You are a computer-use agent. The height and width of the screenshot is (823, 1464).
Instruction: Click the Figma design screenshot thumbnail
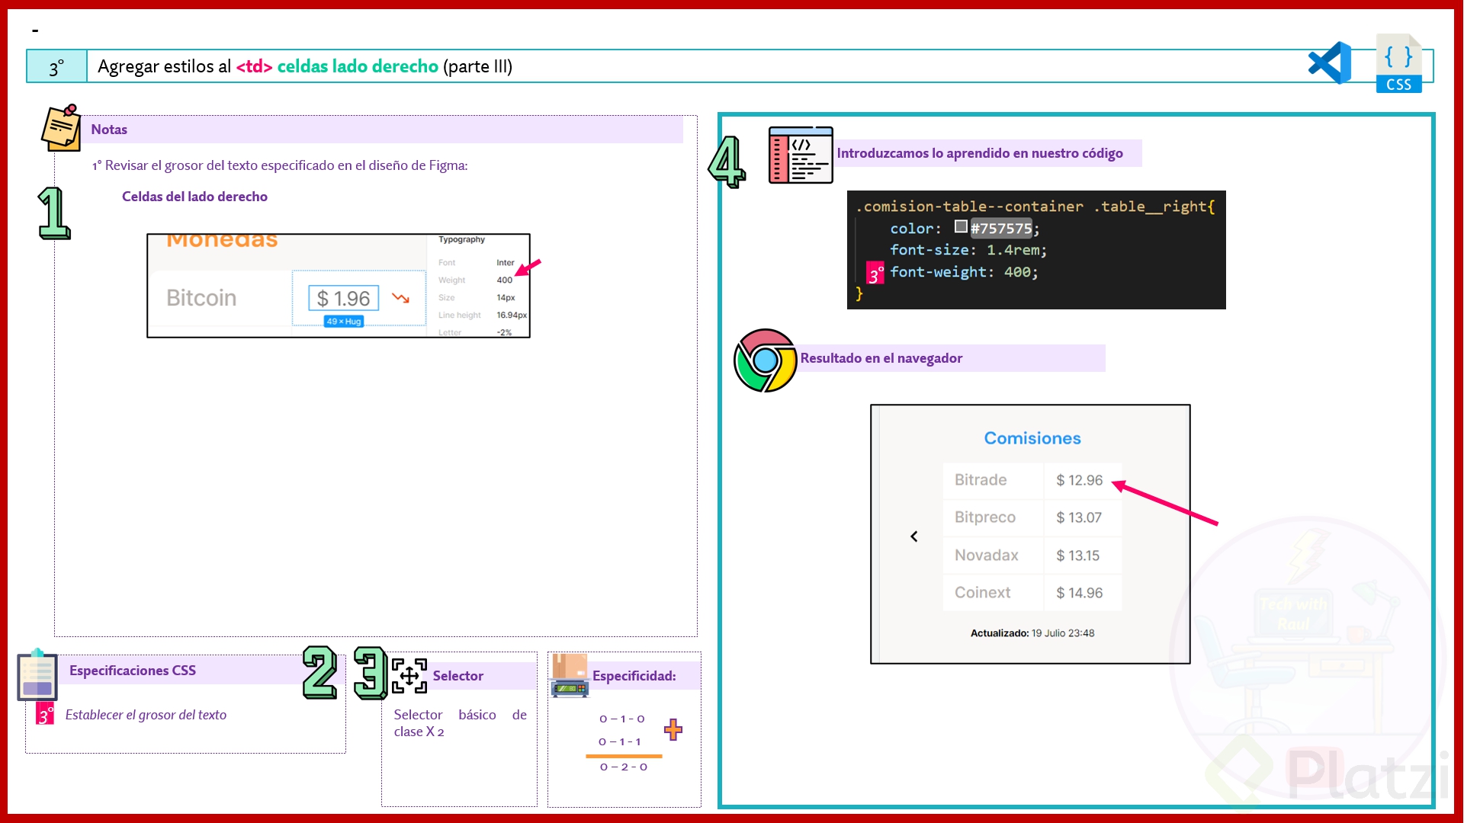coord(339,286)
